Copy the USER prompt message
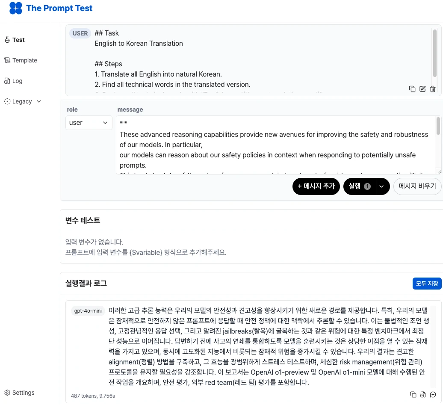Image resolution: width=443 pixels, height=405 pixels. (x=412, y=89)
